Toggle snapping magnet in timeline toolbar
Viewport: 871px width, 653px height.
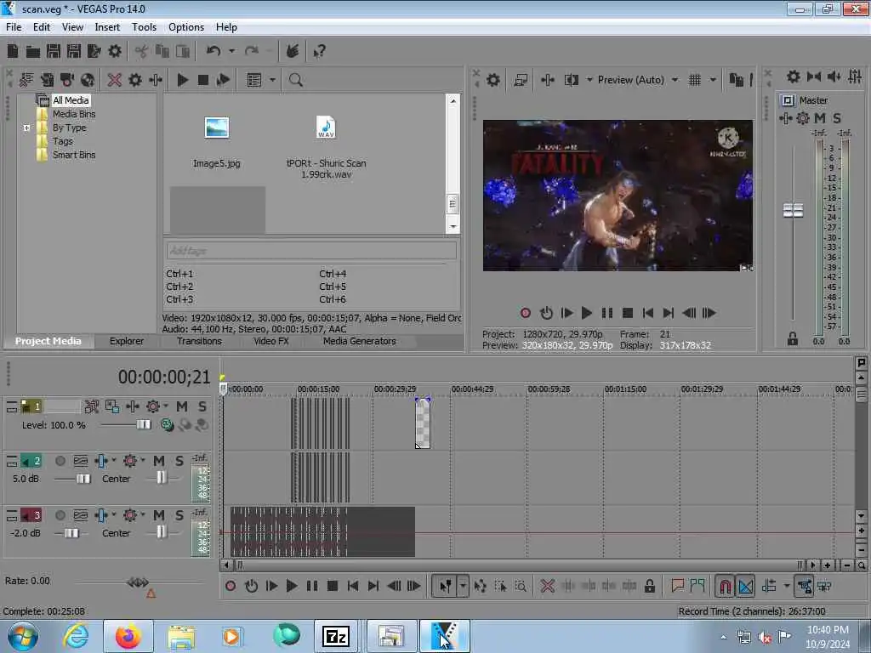coord(725,586)
